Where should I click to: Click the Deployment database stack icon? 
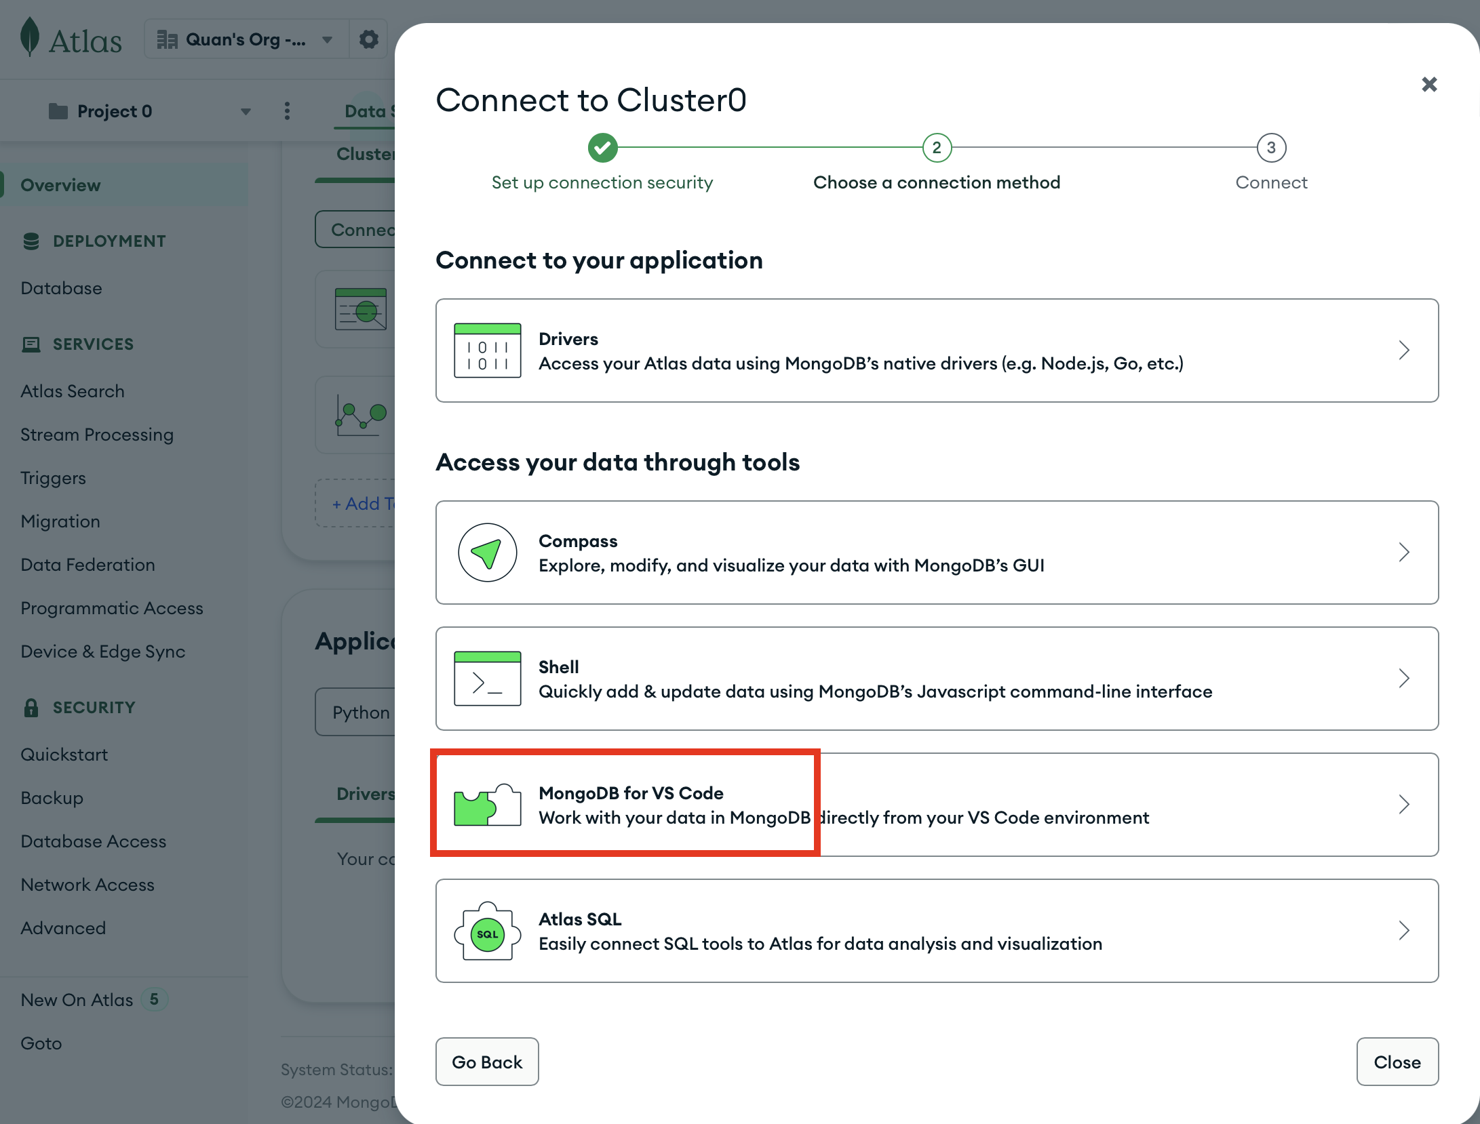click(x=31, y=241)
